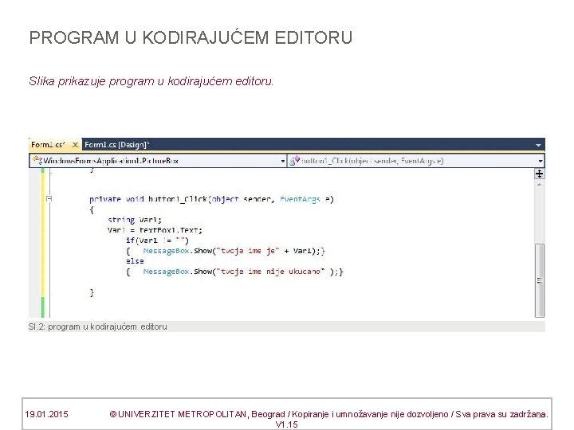Click the footer date 19.01.2015
The image size is (574, 430).
[46, 414]
